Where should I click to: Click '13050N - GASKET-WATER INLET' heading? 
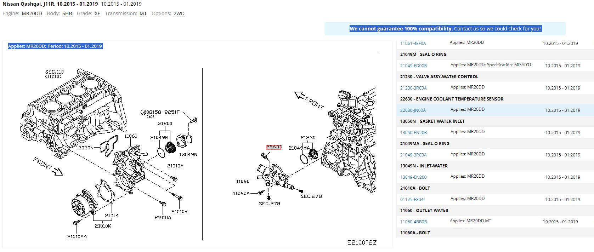432,121
